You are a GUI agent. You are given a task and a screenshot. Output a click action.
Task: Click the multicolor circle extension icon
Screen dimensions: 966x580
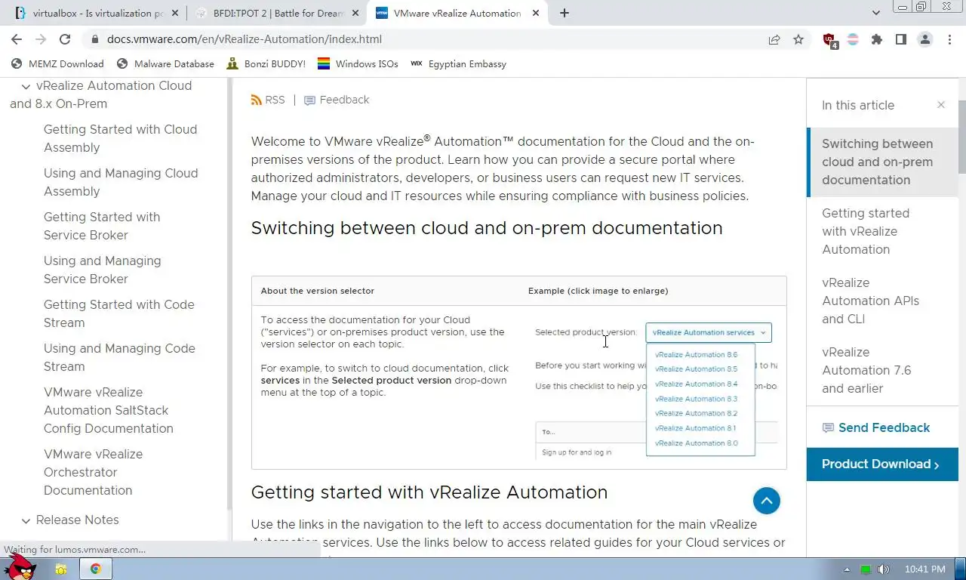(853, 39)
